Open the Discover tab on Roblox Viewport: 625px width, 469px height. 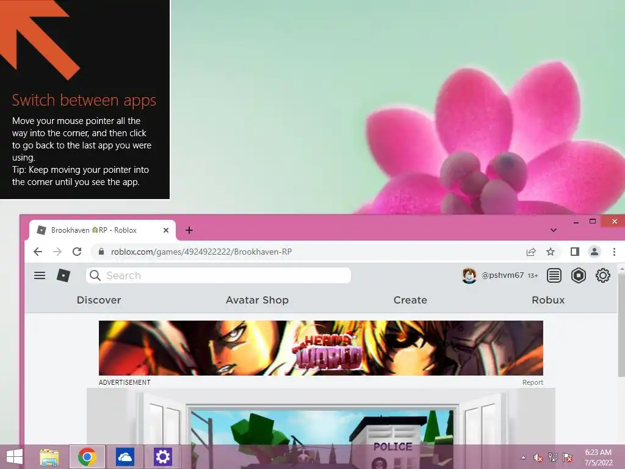(x=99, y=300)
